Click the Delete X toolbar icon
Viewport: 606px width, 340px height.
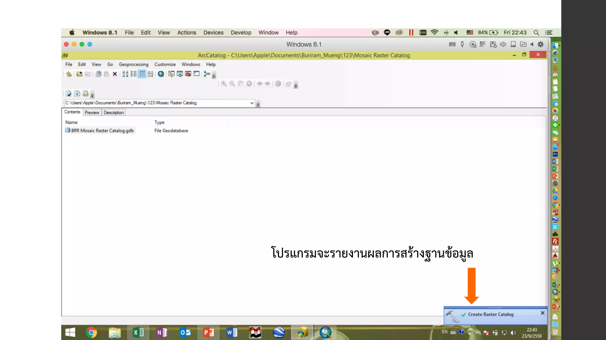(x=115, y=74)
